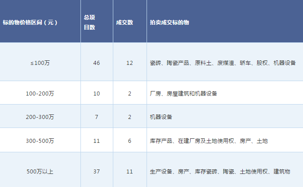This screenshot has height=187, width=303.
Task: Click total count 11 in the 300-500万 row
Action: [x=96, y=141]
